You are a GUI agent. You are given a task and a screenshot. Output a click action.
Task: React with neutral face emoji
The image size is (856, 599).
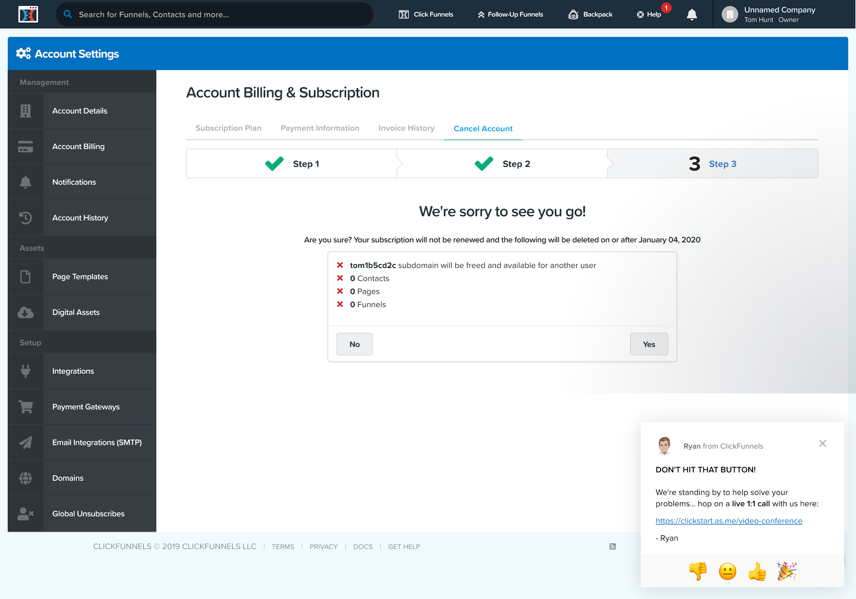click(727, 571)
